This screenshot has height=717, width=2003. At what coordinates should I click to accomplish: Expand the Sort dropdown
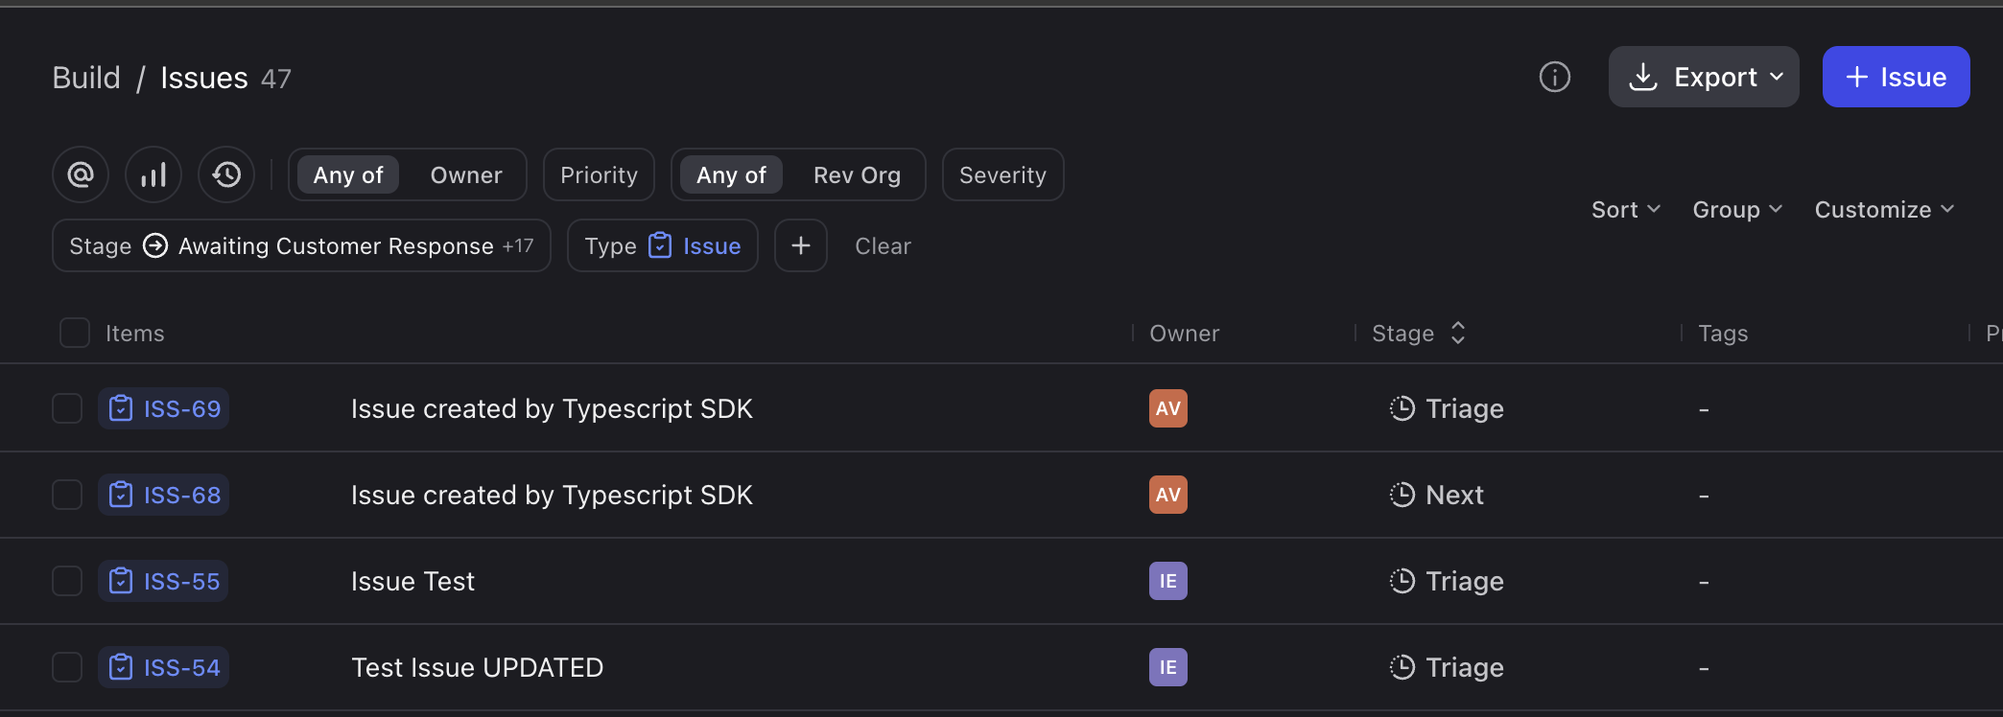click(x=1625, y=210)
